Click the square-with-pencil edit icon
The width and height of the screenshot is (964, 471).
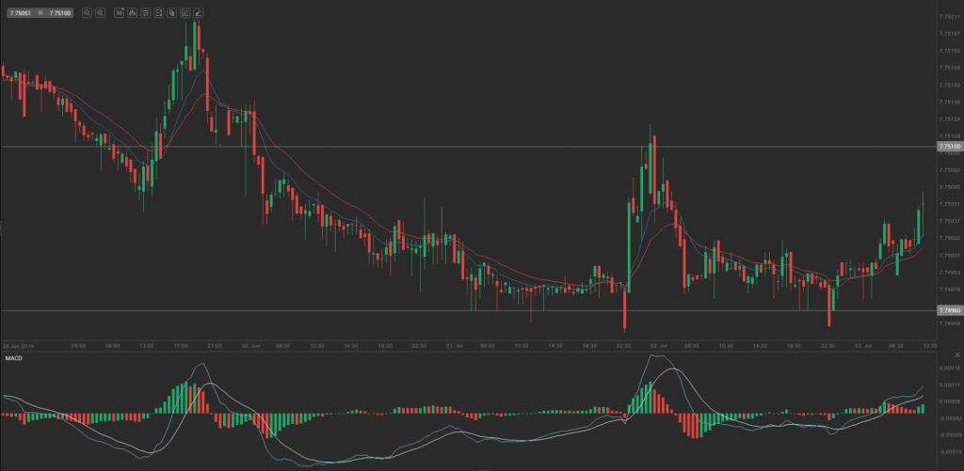pos(185,13)
